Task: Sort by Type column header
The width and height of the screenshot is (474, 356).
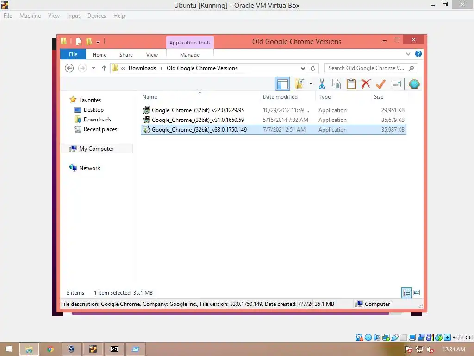Action: tap(324, 97)
